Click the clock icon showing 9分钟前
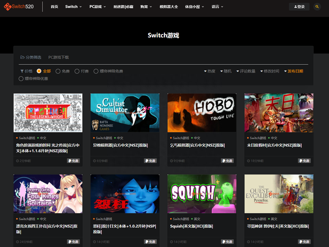 (x=172, y=161)
